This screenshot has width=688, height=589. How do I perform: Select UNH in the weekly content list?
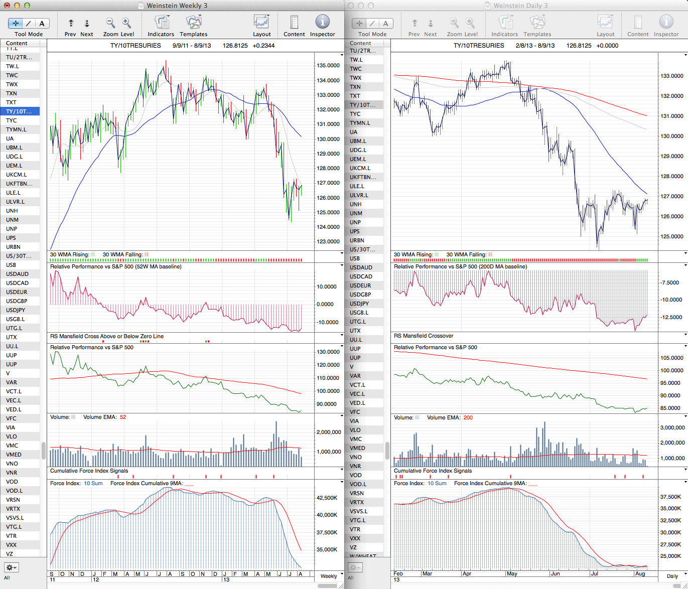click(x=12, y=211)
